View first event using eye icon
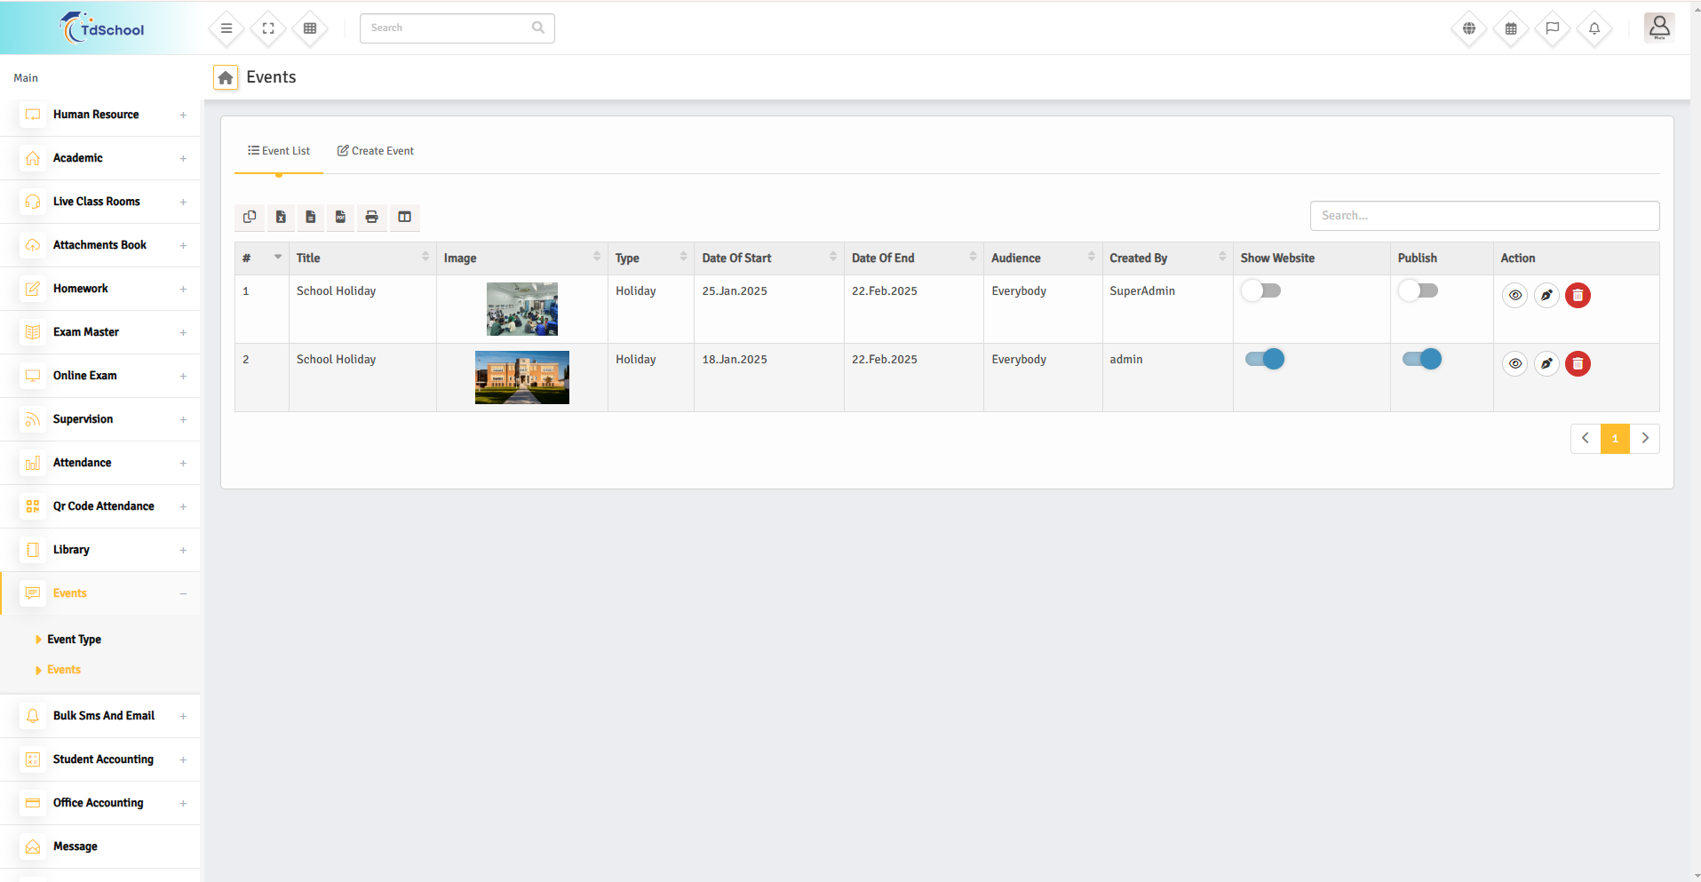 [1515, 295]
